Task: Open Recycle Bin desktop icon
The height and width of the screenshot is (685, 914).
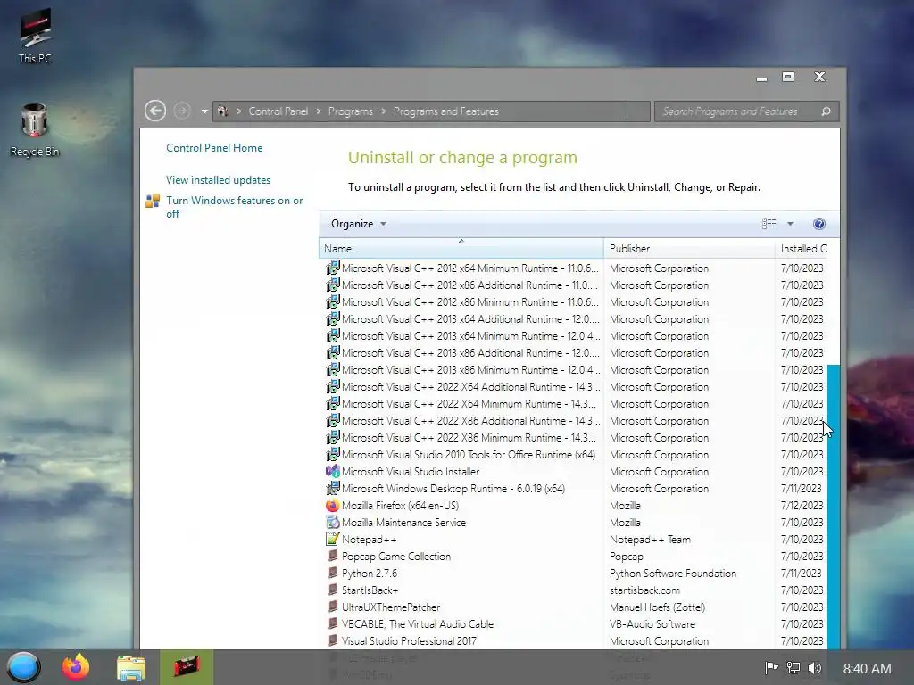Action: click(x=35, y=130)
